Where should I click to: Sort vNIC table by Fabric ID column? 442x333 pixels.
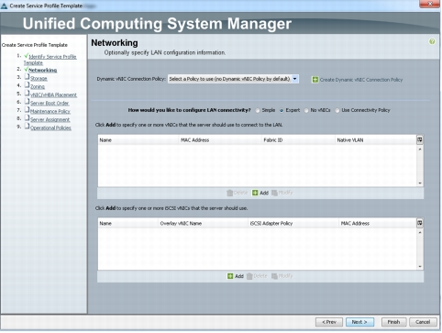point(298,140)
